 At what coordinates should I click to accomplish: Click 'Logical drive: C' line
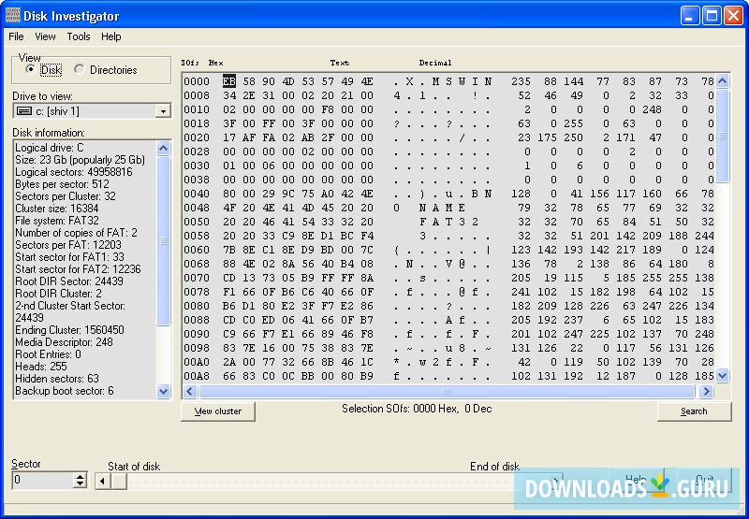click(50, 148)
